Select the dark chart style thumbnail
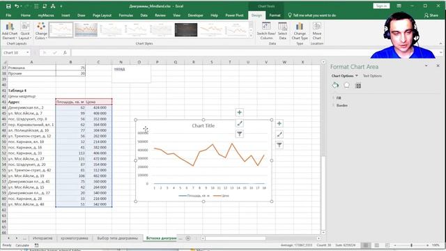This screenshot has height=251, width=446. click(x=186, y=30)
